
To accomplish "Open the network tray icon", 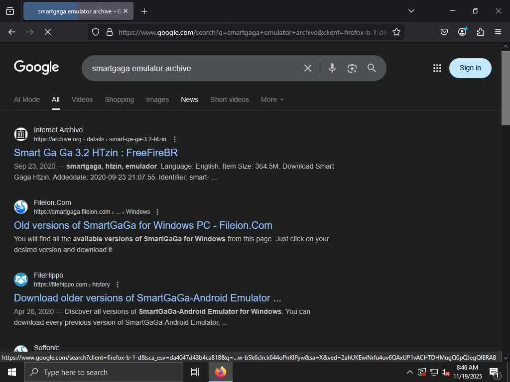I will [x=434, y=372].
